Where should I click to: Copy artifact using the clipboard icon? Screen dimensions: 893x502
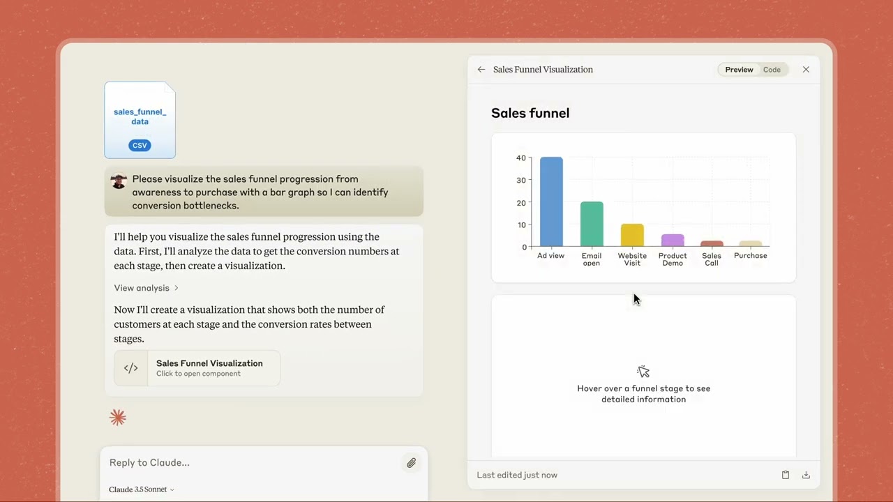[786, 475]
